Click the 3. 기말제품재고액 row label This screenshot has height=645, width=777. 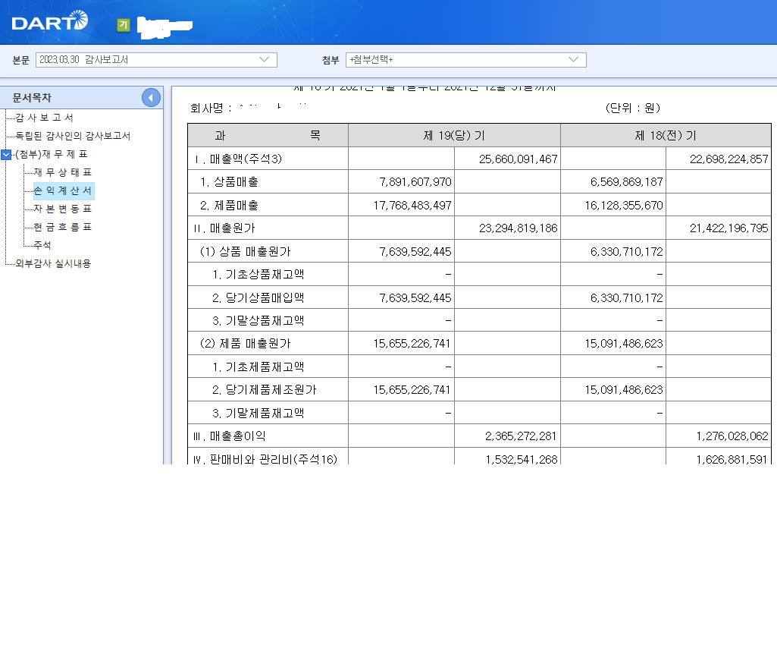258,414
